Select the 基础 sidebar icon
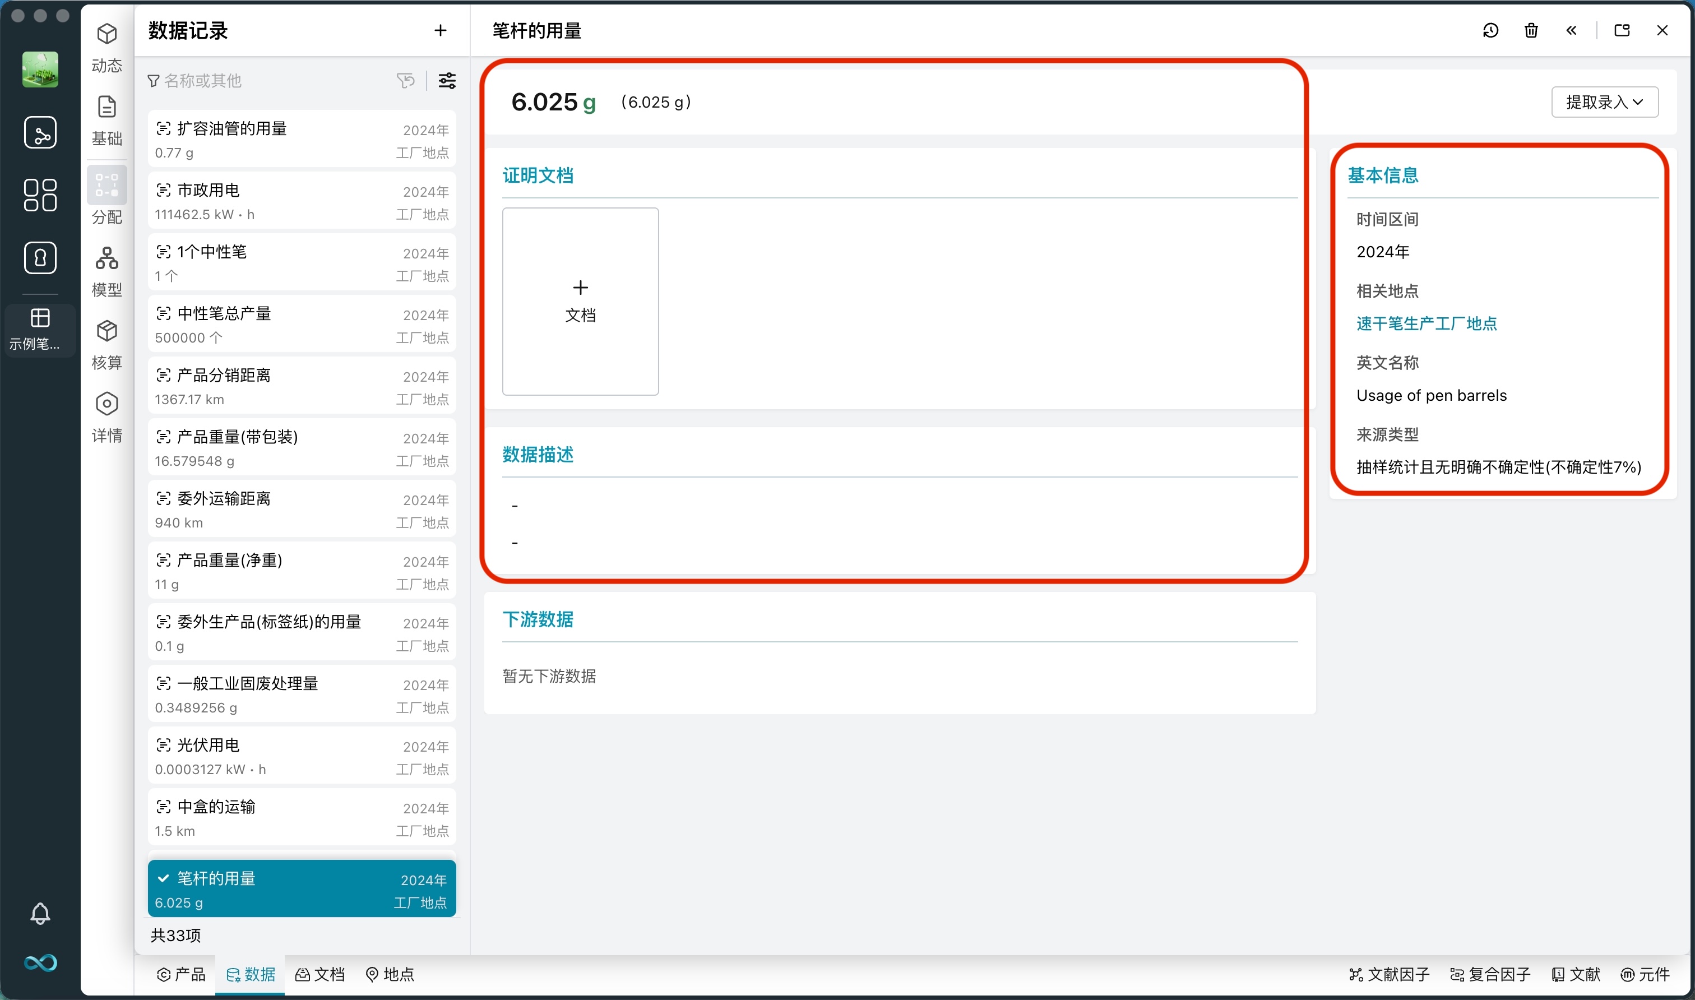The image size is (1695, 1000). (x=106, y=119)
